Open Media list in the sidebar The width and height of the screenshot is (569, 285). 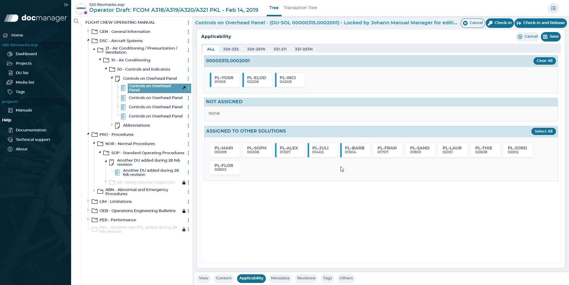pyautogui.click(x=25, y=82)
